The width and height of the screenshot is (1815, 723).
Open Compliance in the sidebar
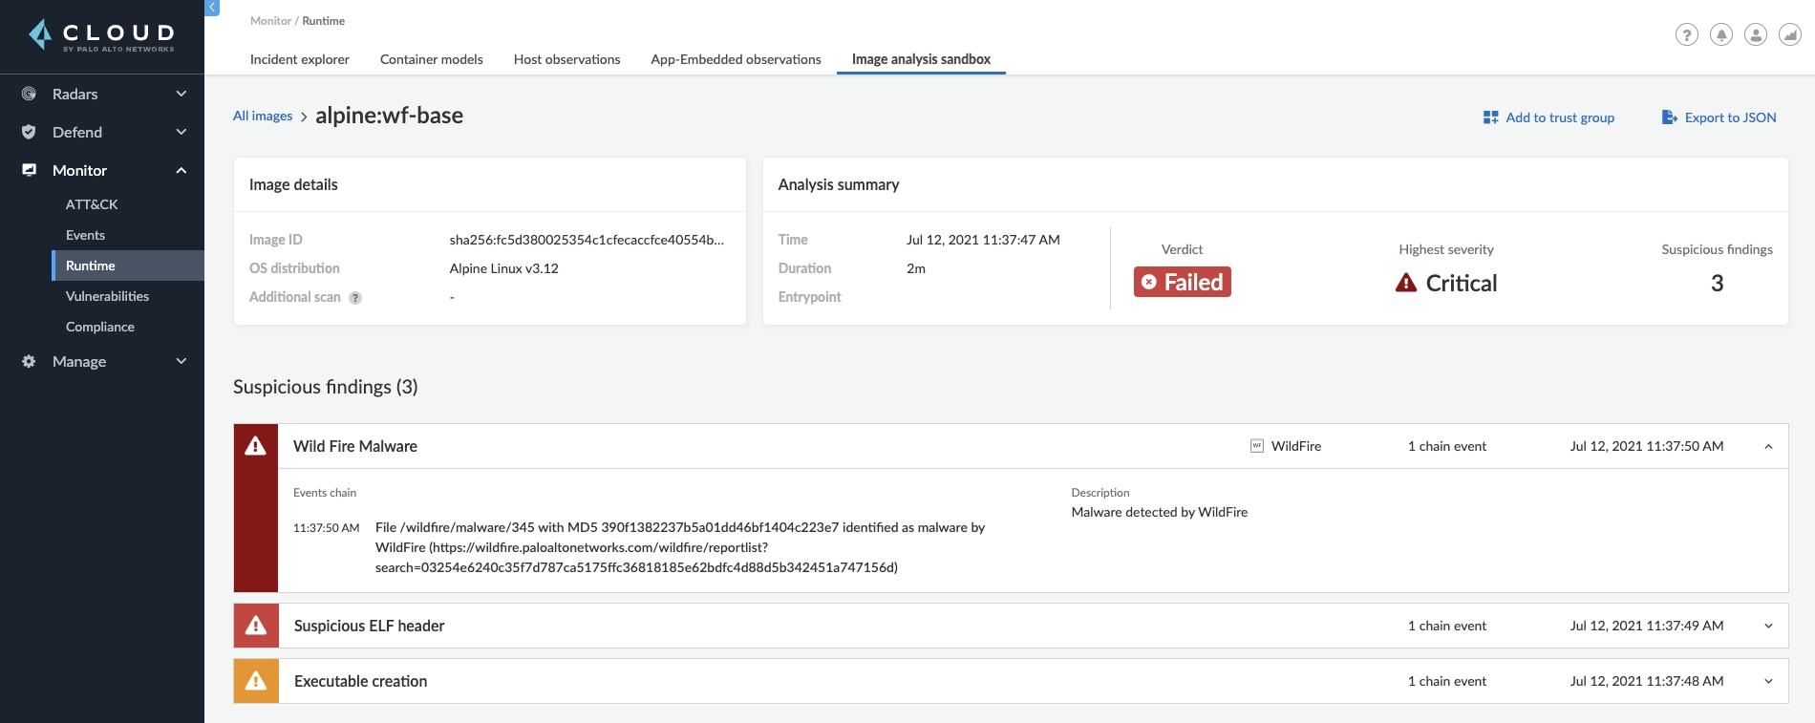point(100,327)
